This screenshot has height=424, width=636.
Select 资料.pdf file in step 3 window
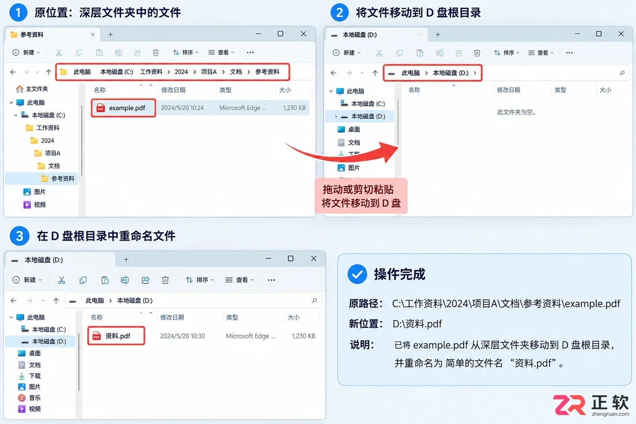(x=117, y=336)
